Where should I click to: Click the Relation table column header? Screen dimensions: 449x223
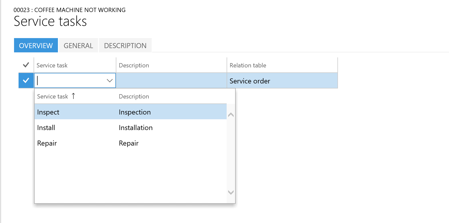coord(248,65)
